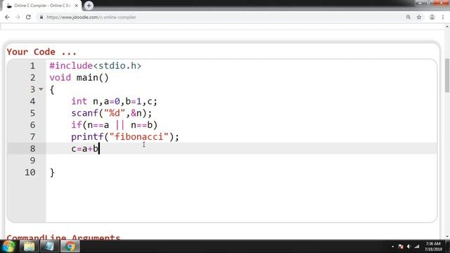Viewport: 450px width, 253px height.
Task: Reload the JDoodle page
Action: click(28, 17)
